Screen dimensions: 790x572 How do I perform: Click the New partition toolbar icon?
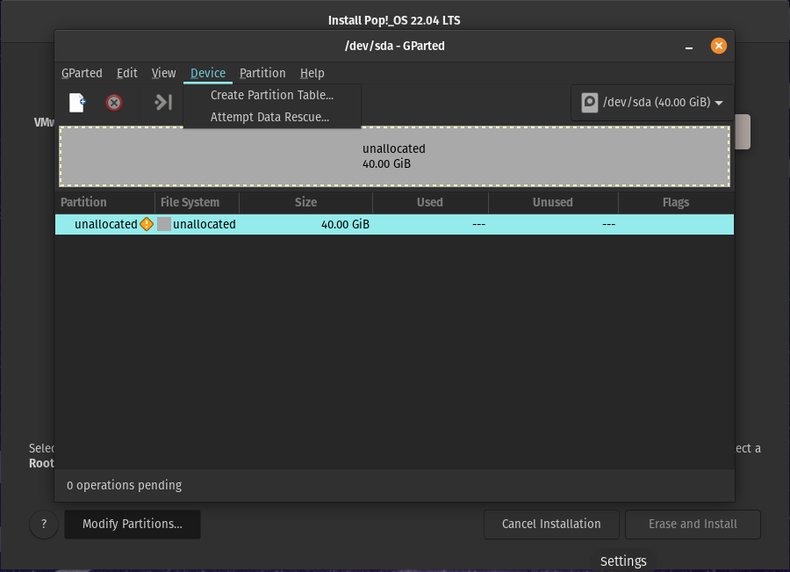pos(77,103)
